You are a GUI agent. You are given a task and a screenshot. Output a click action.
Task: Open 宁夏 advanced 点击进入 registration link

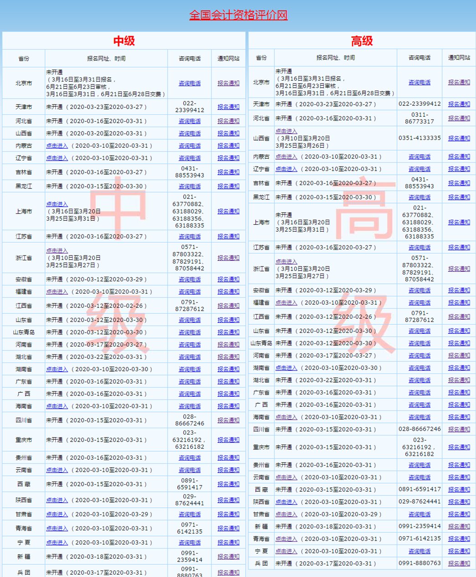point(287,551)
